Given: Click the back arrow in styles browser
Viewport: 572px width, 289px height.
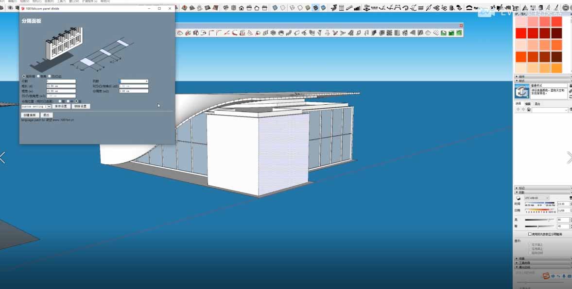Looking at the screenshot, I should (518, 110).
